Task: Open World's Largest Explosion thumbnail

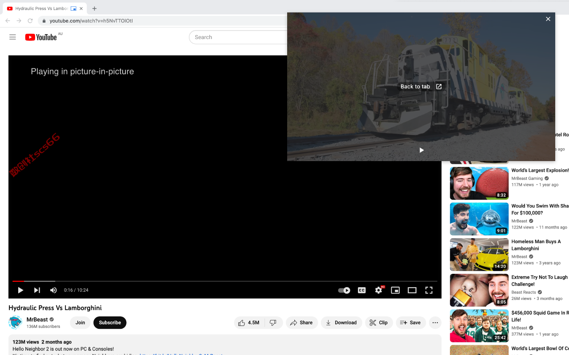Action: click(x=479, y=183)
